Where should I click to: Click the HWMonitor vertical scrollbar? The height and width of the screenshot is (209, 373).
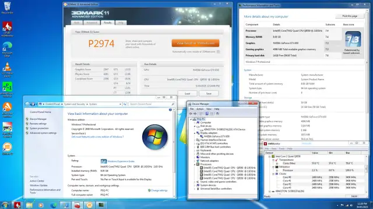pos(367,174)
